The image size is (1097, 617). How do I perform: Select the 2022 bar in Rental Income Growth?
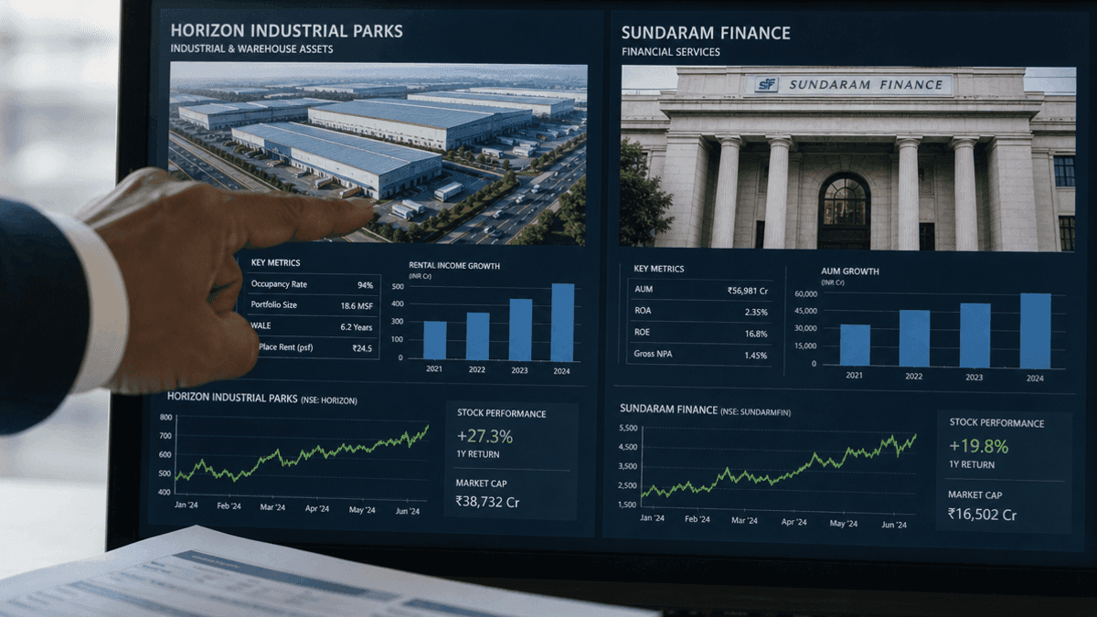(477, 336)
